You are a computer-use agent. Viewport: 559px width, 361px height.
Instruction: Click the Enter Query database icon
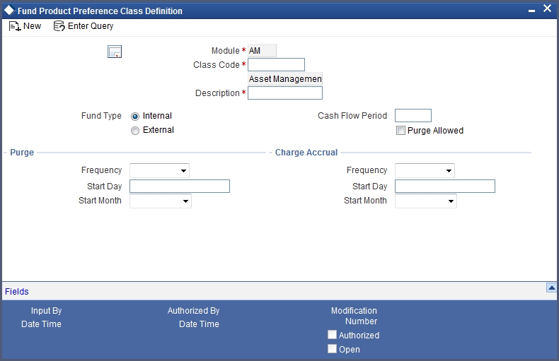coord(59,26)
